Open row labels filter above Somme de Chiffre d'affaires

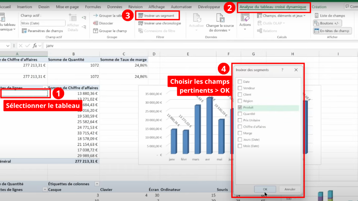[45, 88]
